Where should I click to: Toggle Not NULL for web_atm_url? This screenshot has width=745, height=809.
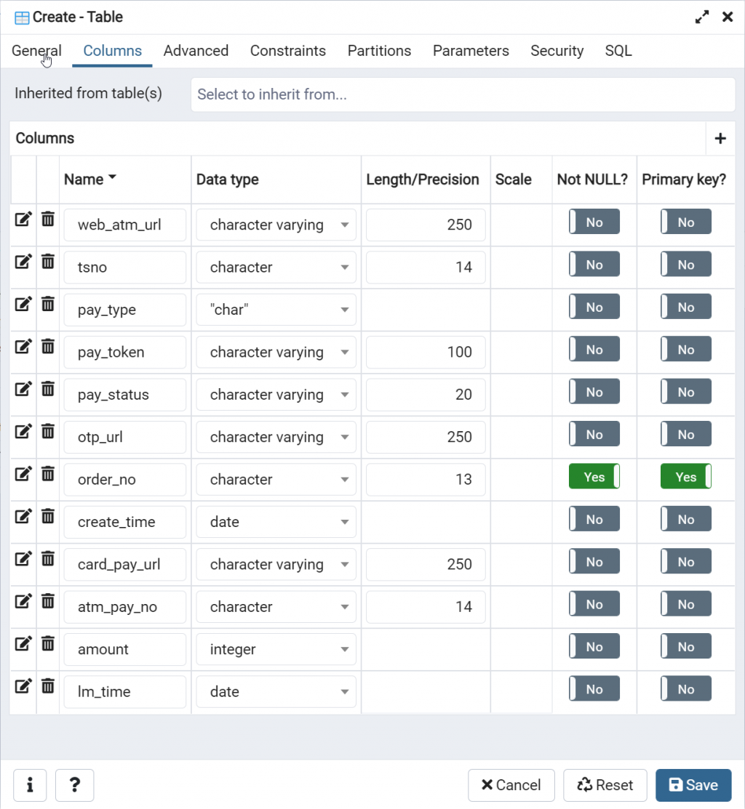[x=594, y=222]
